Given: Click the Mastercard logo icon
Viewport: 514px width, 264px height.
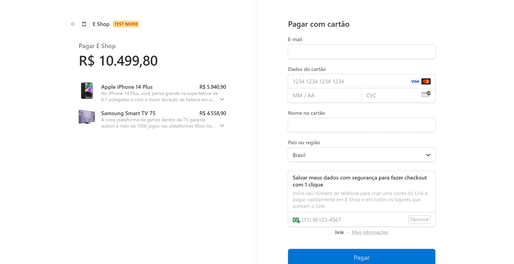Looking at the screenshot, I should (426, 81).
